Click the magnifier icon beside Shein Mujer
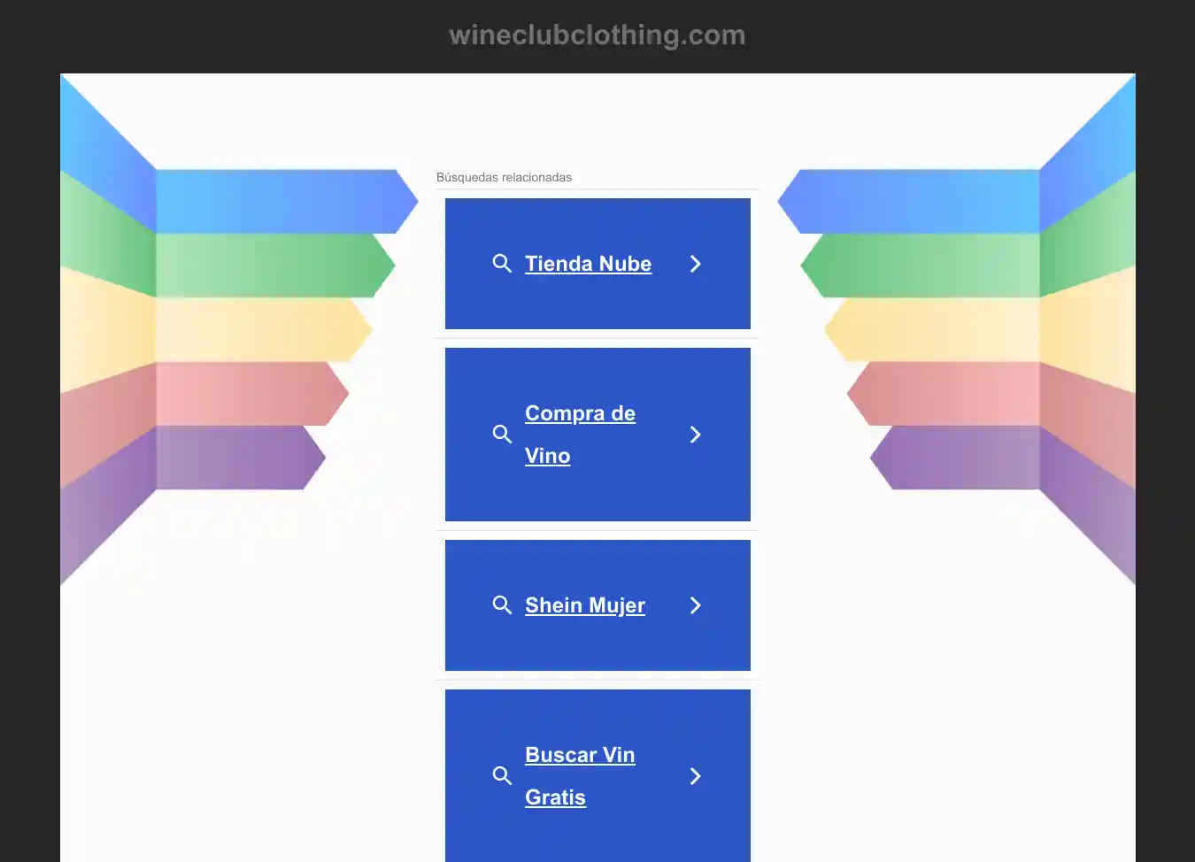The image size is (1195, 862). tap(502, 605)
